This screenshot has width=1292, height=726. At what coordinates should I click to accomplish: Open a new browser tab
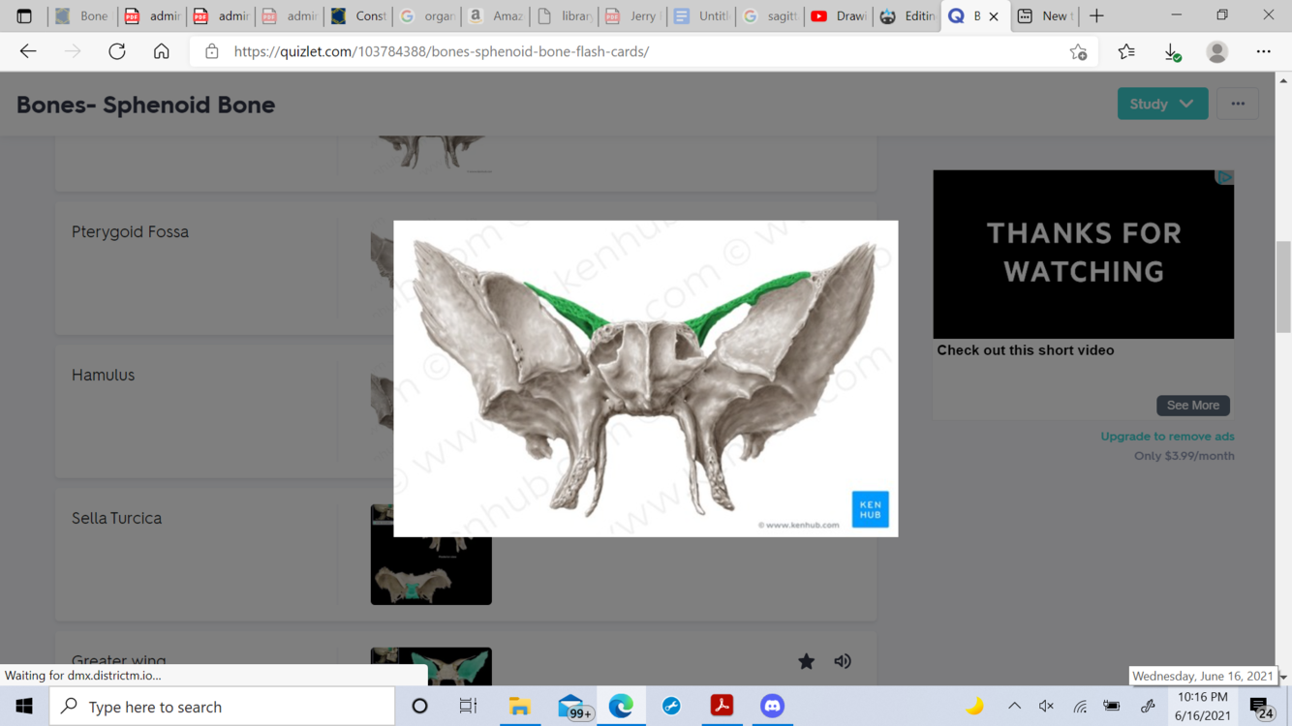point(1096,15)
